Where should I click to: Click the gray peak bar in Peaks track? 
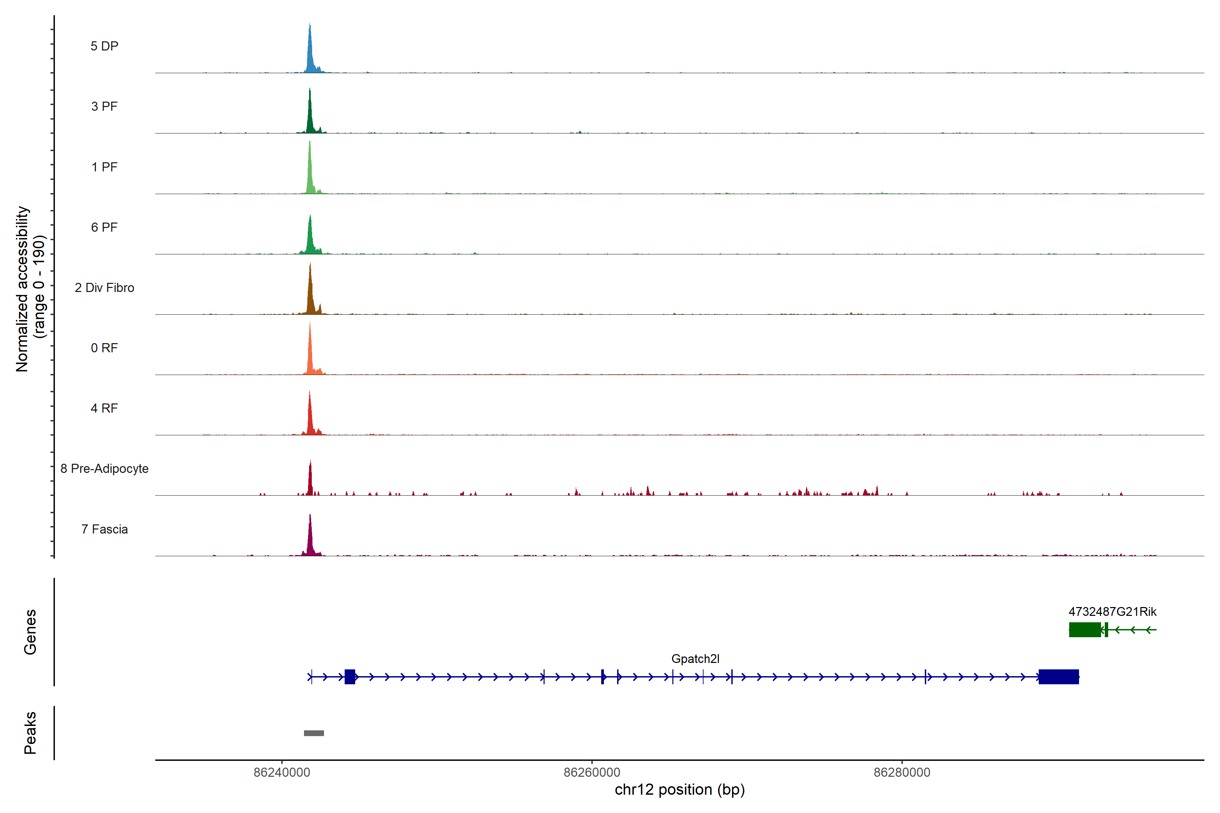point(314,733)
